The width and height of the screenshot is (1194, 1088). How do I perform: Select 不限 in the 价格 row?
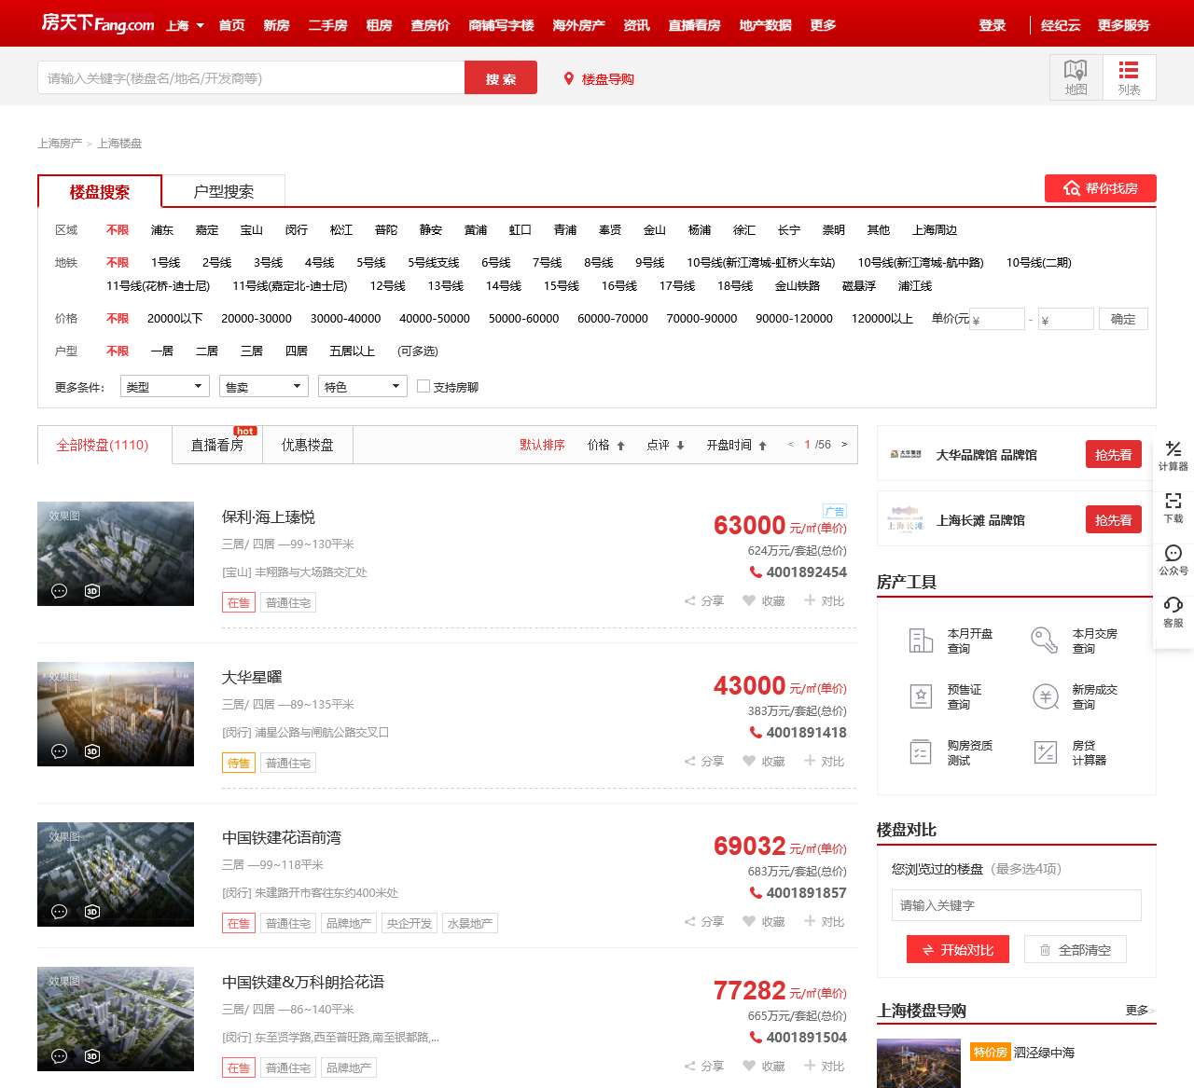tap(118, 319)
